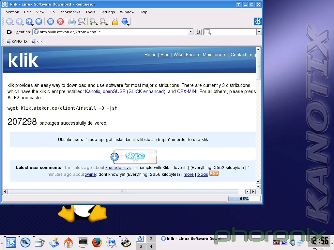
Task: Open the terminal Konsole panel icon
Action: pyautogui.click(x=83, y=242)
